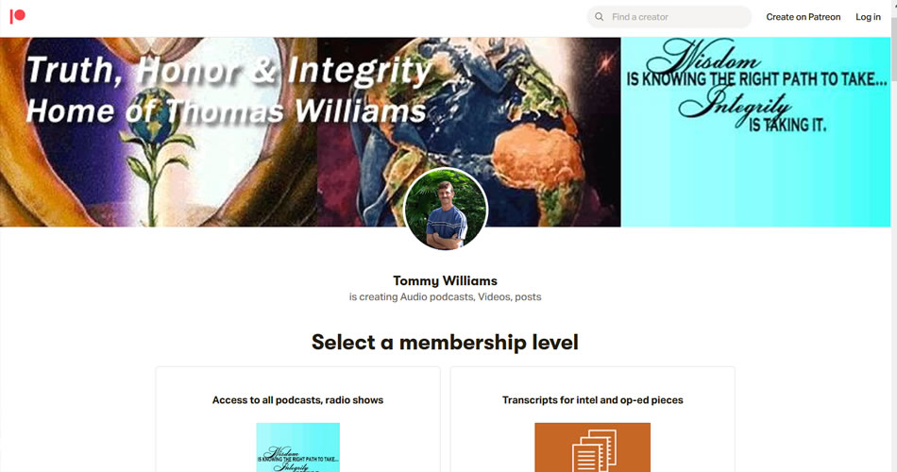Select the Tommy Williams creator name
This screenshot has width=897, height=472.
445,280
